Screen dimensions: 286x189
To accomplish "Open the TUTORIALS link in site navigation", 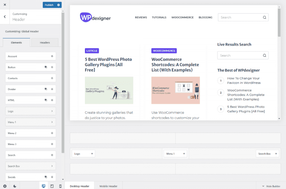I will coord(159,17).
